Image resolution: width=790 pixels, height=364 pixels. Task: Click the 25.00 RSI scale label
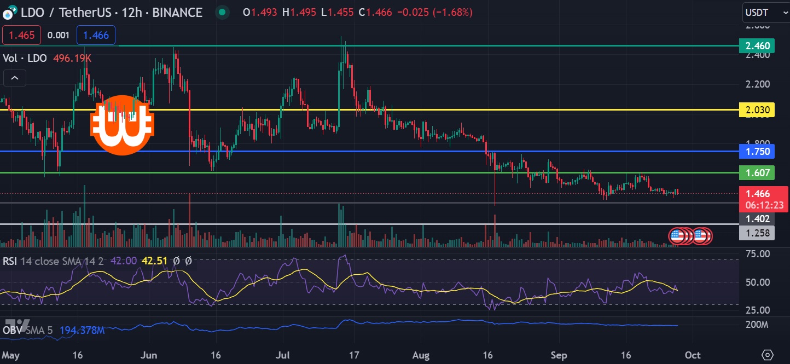pyautogui.click(x=758, y=311)
